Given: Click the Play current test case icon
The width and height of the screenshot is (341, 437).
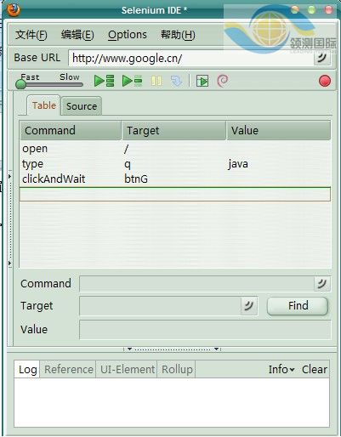Looking at the screenshot, I should [132, 81].
